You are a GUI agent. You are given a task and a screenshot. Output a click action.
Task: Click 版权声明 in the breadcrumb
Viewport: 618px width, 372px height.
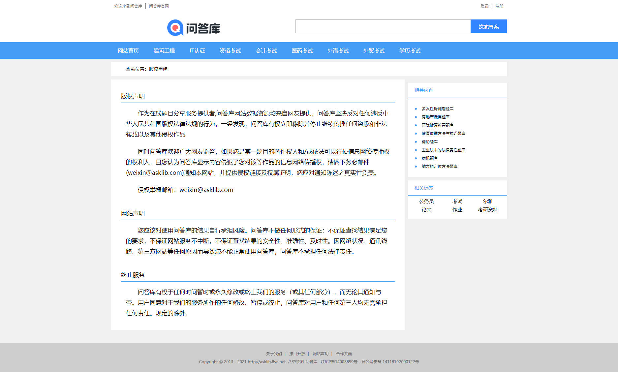[x=158, y=69]
